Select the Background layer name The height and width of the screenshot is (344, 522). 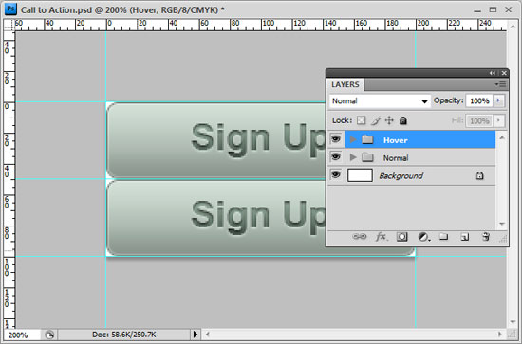click(401, 175)
